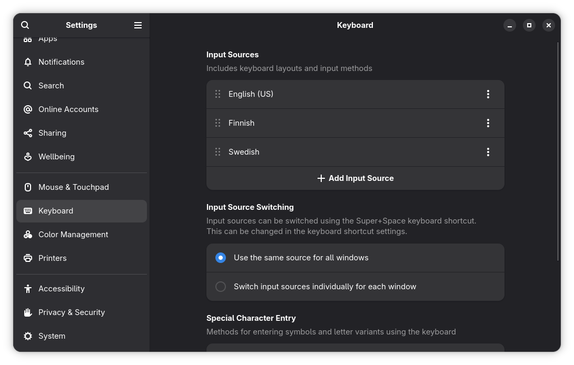This screenshot has height=365, width=574.
Task: Select the Finnish input source row
Action: [x=355, y=123]
